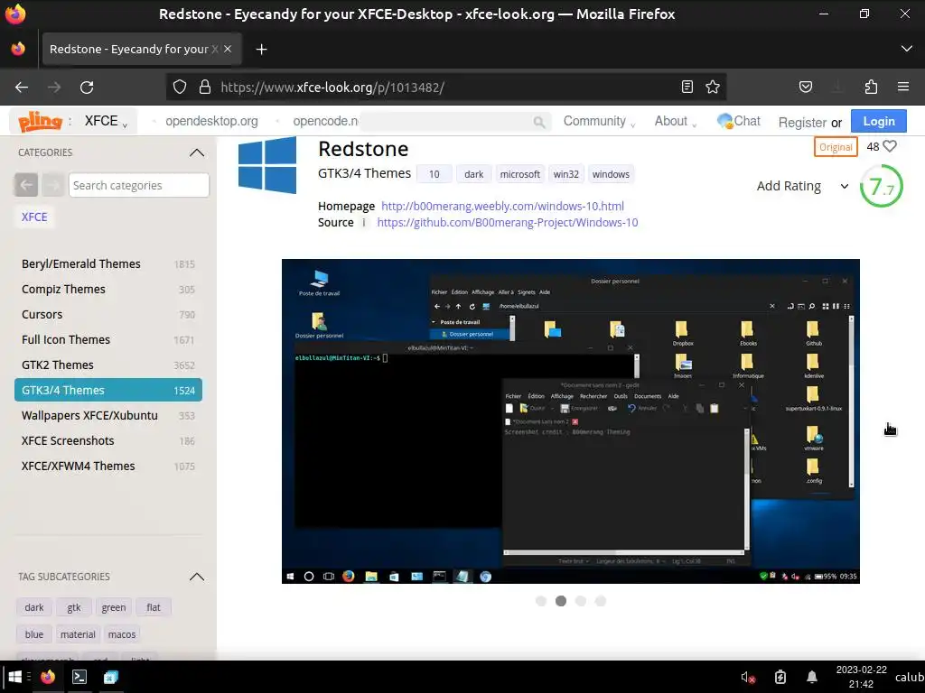Viewport: 925px width, 693px height.
Task: Select the highlighted GTK3/4 Themes category
Action: click(108, 390)
